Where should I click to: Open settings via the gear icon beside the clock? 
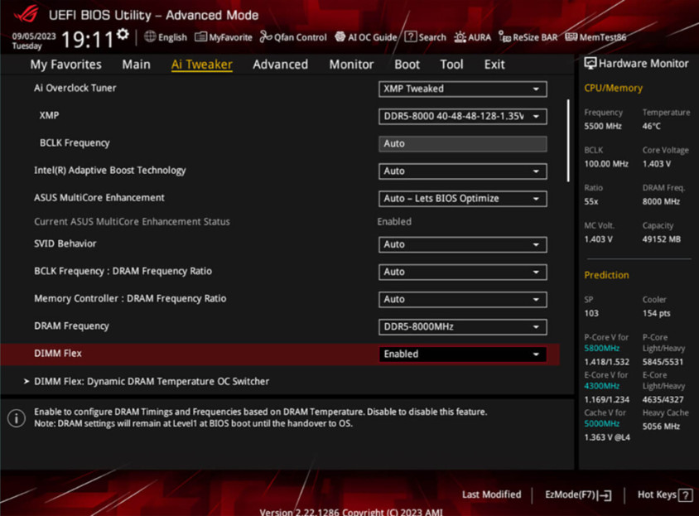(x=123, y=34)
